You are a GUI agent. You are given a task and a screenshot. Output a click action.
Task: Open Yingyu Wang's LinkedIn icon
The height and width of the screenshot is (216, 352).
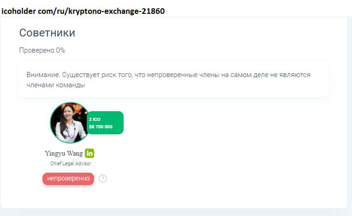coord(89,153)
